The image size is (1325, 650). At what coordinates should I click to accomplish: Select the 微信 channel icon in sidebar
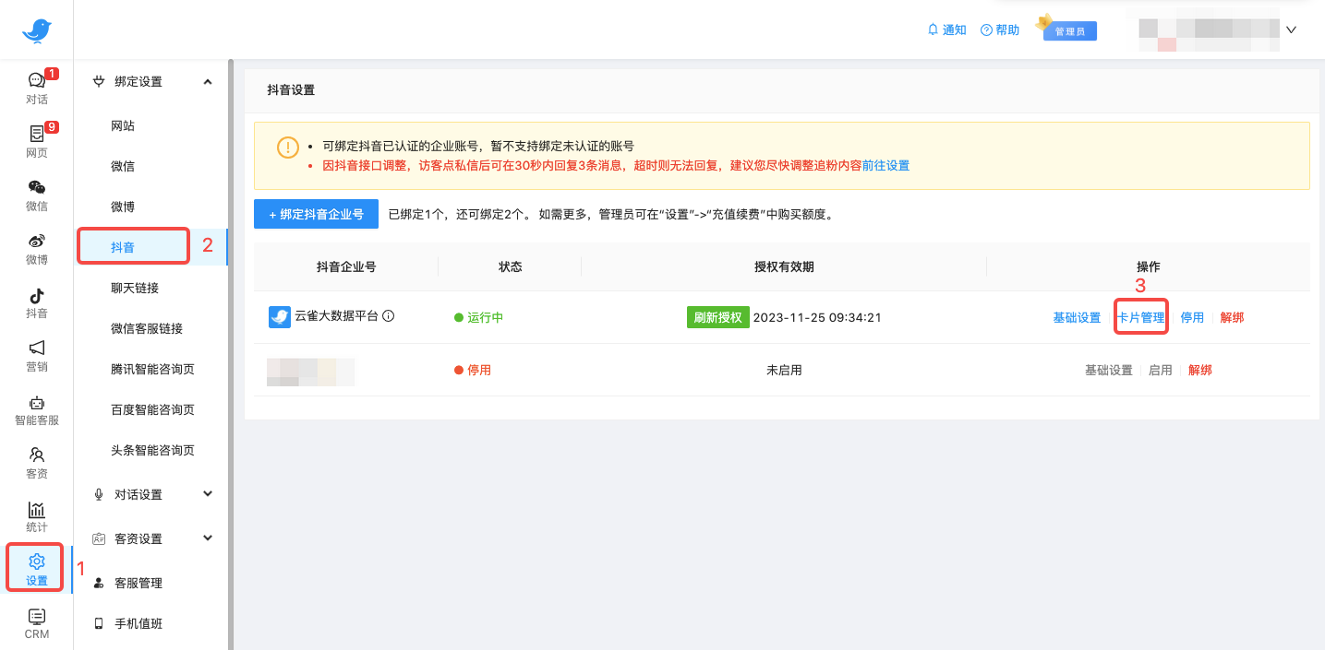(37, 194)
